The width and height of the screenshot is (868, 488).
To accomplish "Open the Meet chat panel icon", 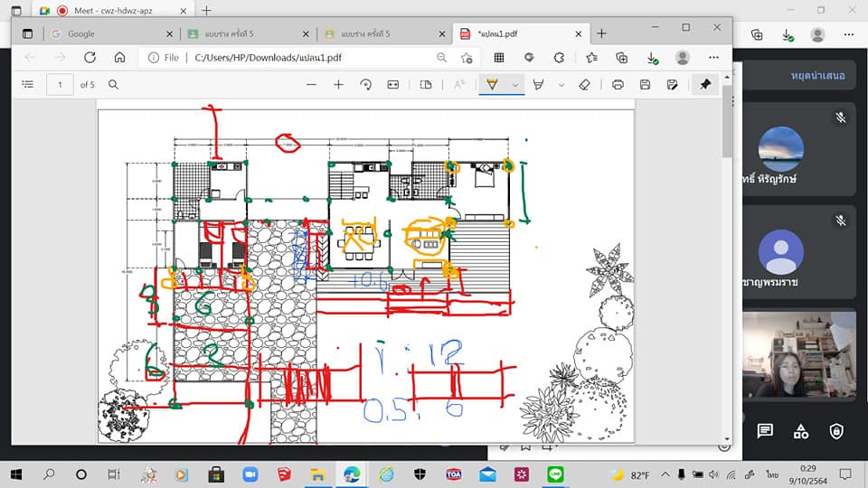I will click(765, 431).
